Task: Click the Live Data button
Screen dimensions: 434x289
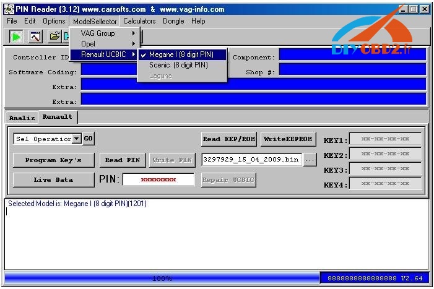Action: [53, 180]
